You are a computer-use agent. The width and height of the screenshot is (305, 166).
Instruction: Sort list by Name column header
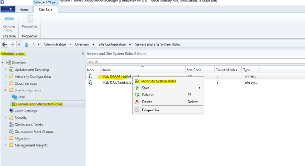(142, 70)
